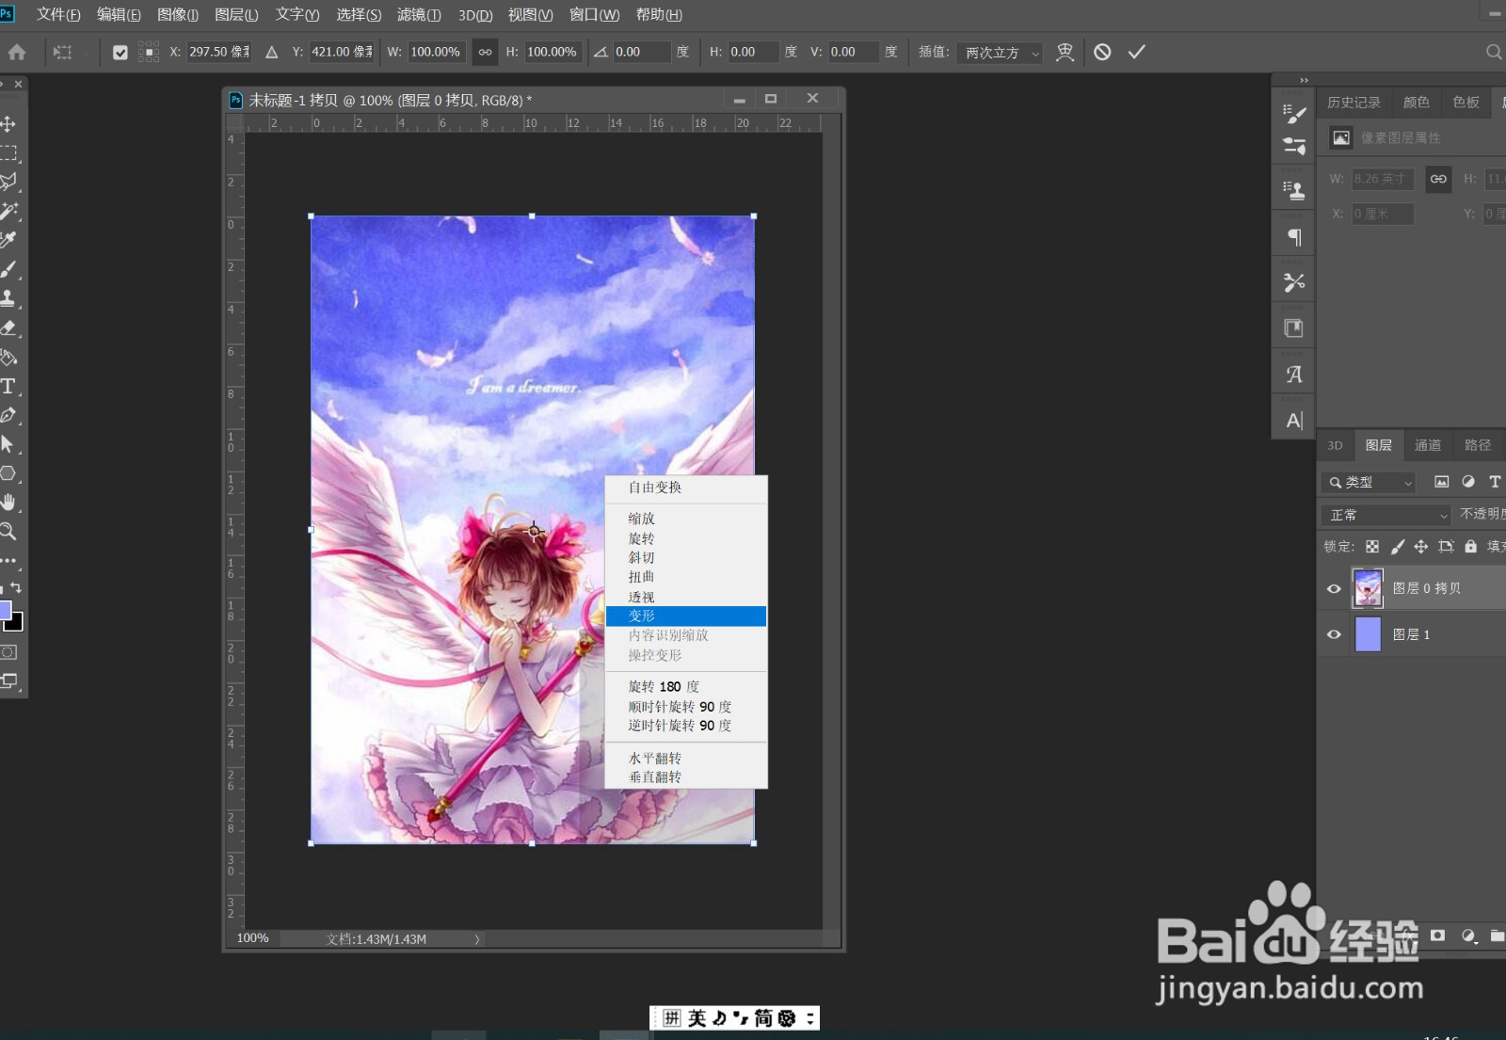Change screen mode icon in toolbar

8,680
